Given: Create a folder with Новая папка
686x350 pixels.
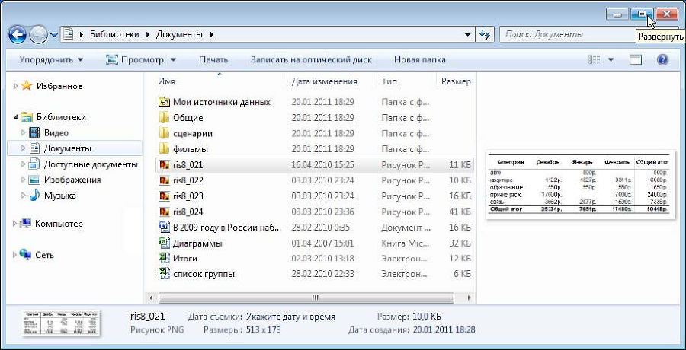Looking at the screenshot, I should click(x=420, y=60).
